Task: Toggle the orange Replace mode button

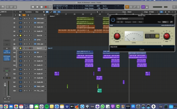Action: 127,7
